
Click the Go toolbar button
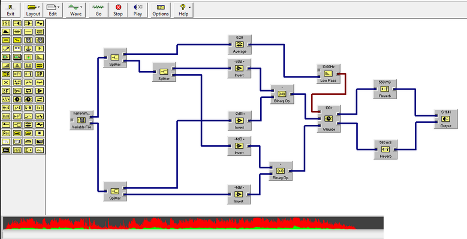click(x=98, y=10)
